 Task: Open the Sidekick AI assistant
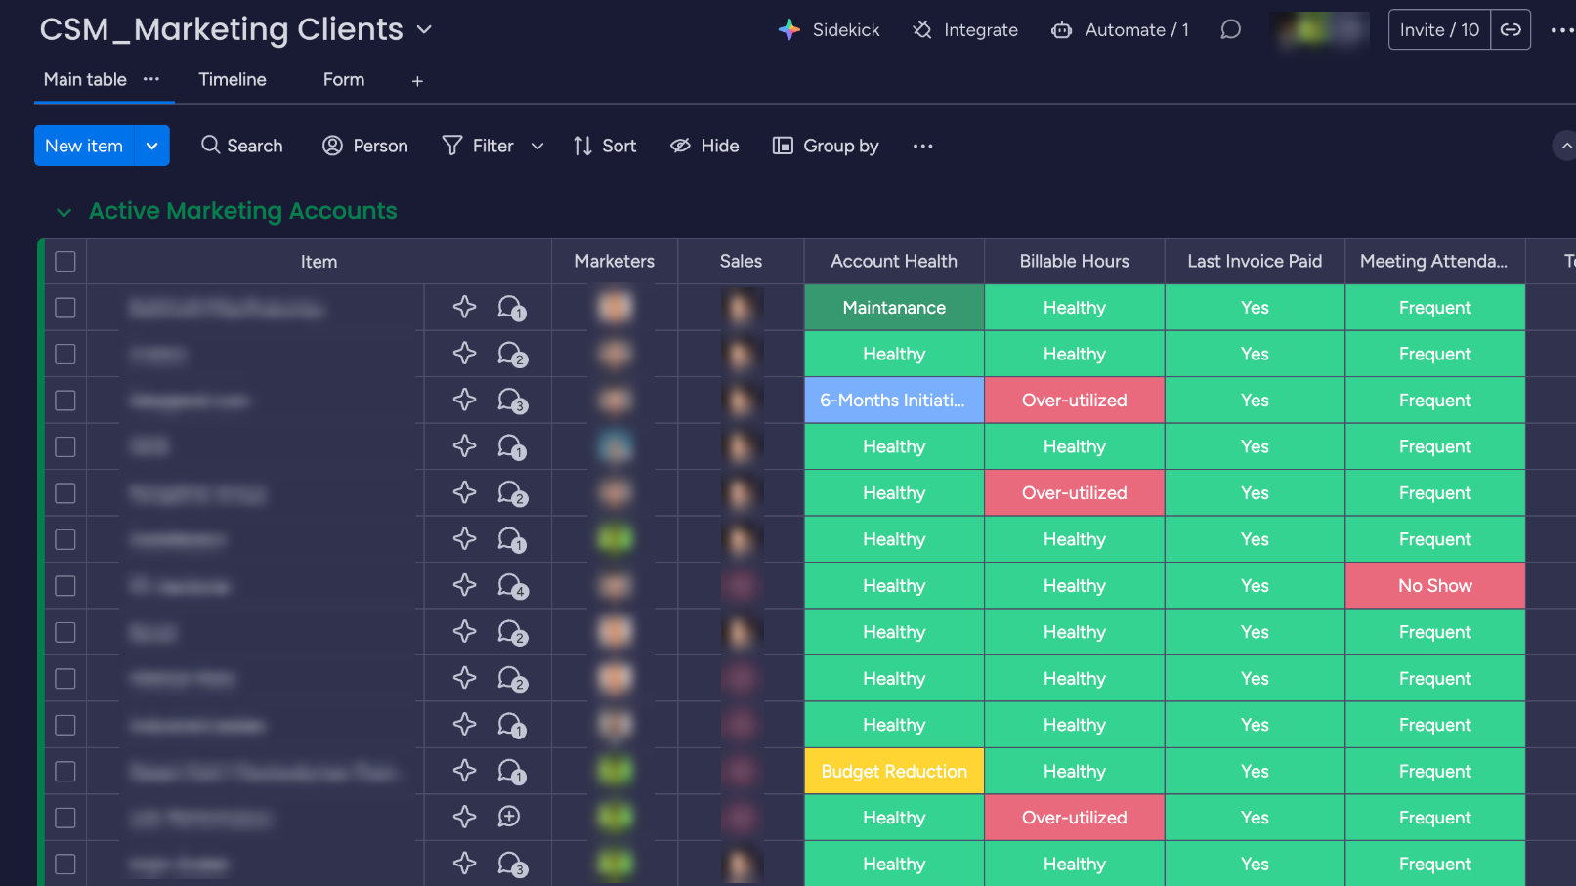pyautogui.click(x=829, y=30)
